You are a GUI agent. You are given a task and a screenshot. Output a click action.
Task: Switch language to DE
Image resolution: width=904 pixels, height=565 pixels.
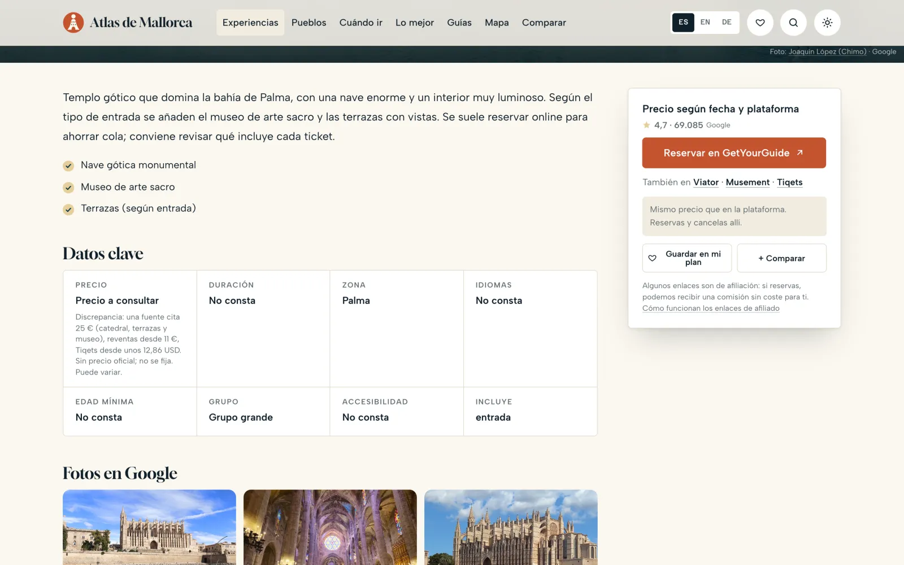click(x=727, y=22)
